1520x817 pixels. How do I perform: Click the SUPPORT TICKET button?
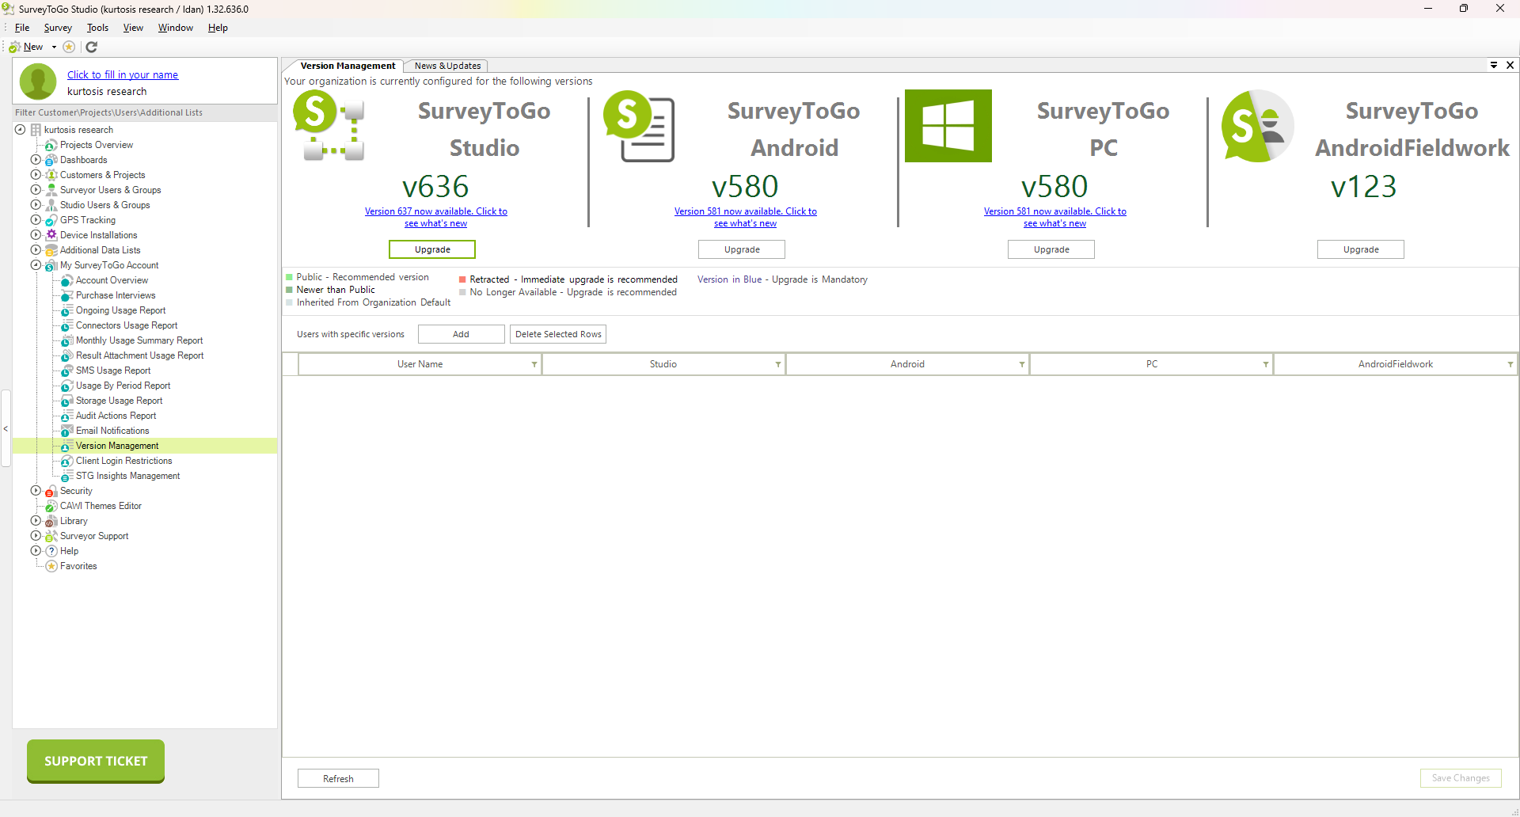pyautogui.click(x=95, y=761)
